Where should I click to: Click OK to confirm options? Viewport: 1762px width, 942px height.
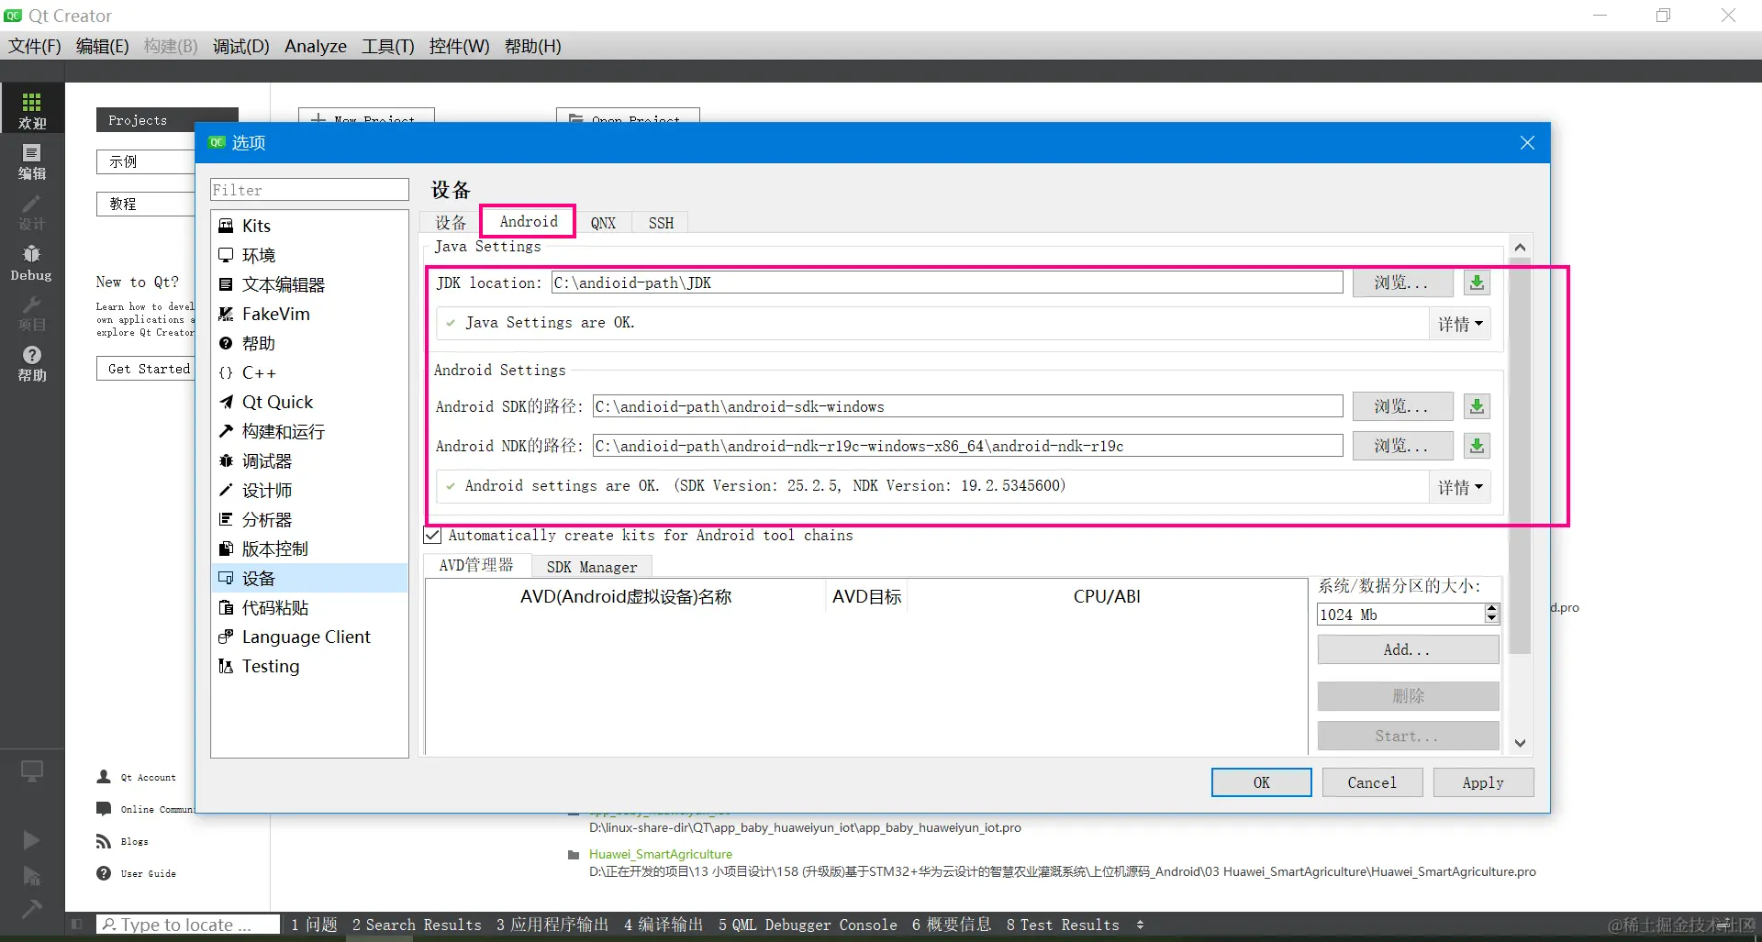(x=1262, y=782)
